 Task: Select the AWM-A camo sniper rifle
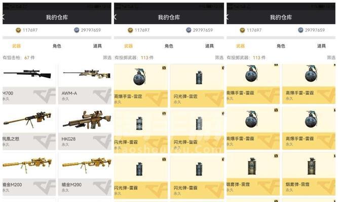click(85, 84)
